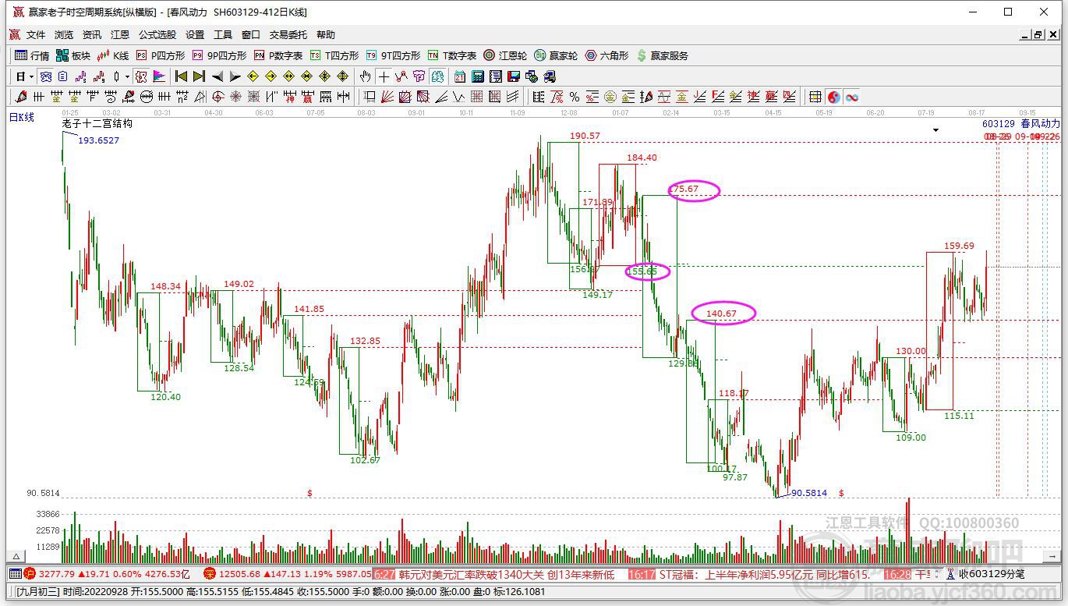Click the colored pennant flag icon

159,76
